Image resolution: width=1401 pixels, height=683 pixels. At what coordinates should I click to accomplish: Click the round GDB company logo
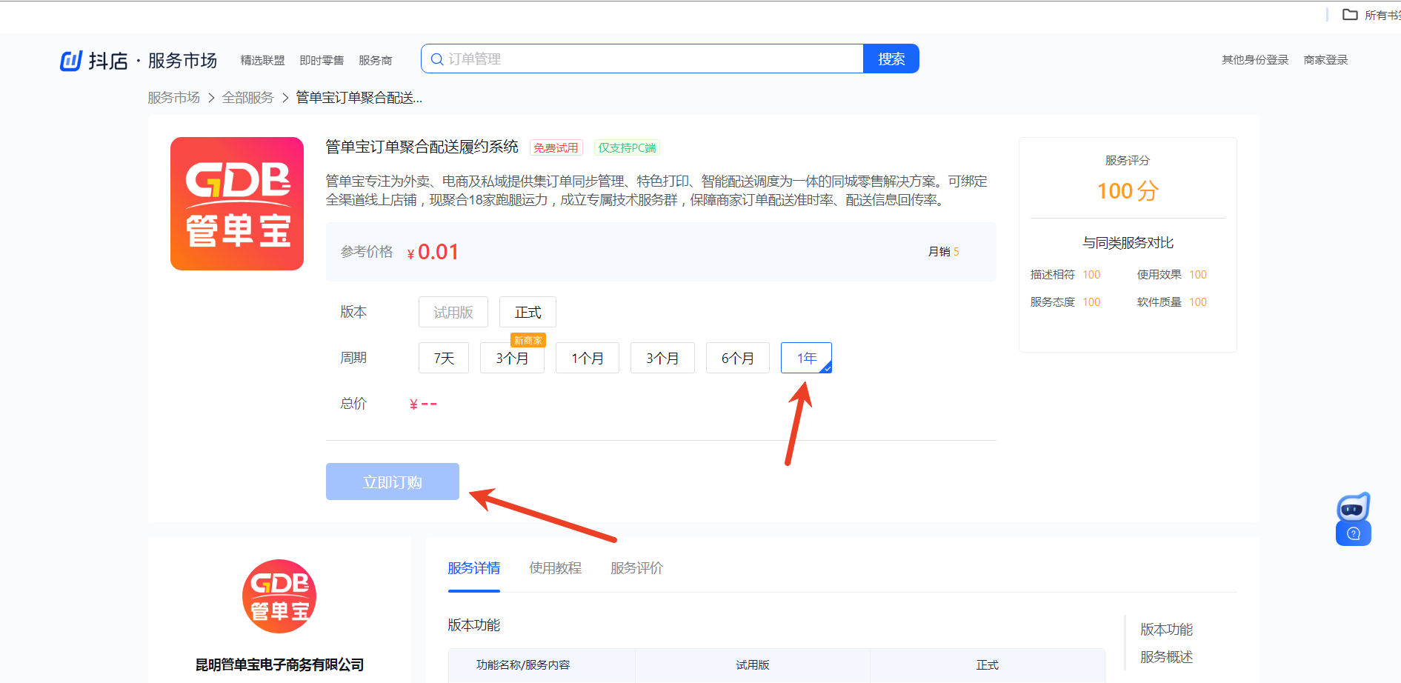(279, 596)
